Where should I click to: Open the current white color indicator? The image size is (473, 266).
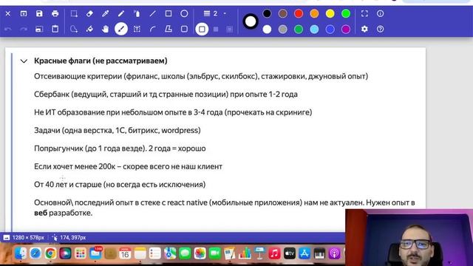pos(251,21)
